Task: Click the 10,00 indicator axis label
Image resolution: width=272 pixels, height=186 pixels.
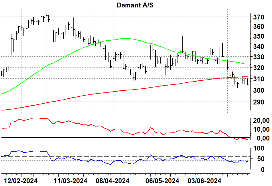Action: point(261,129)
